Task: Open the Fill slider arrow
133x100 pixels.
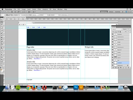Action: (130, 32)
